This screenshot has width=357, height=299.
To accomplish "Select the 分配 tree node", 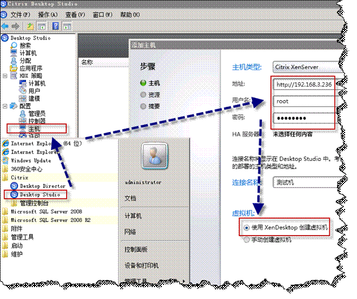I will 25,61.
